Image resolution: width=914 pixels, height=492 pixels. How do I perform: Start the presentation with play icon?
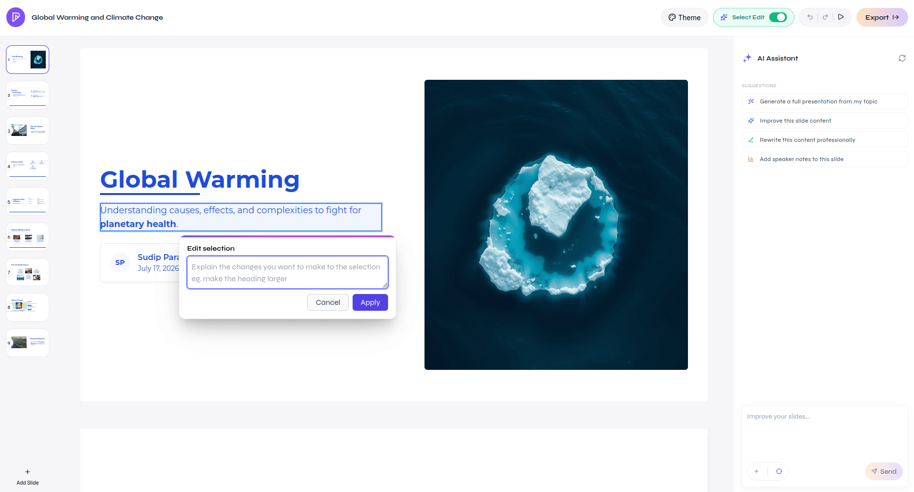point(841,17)
